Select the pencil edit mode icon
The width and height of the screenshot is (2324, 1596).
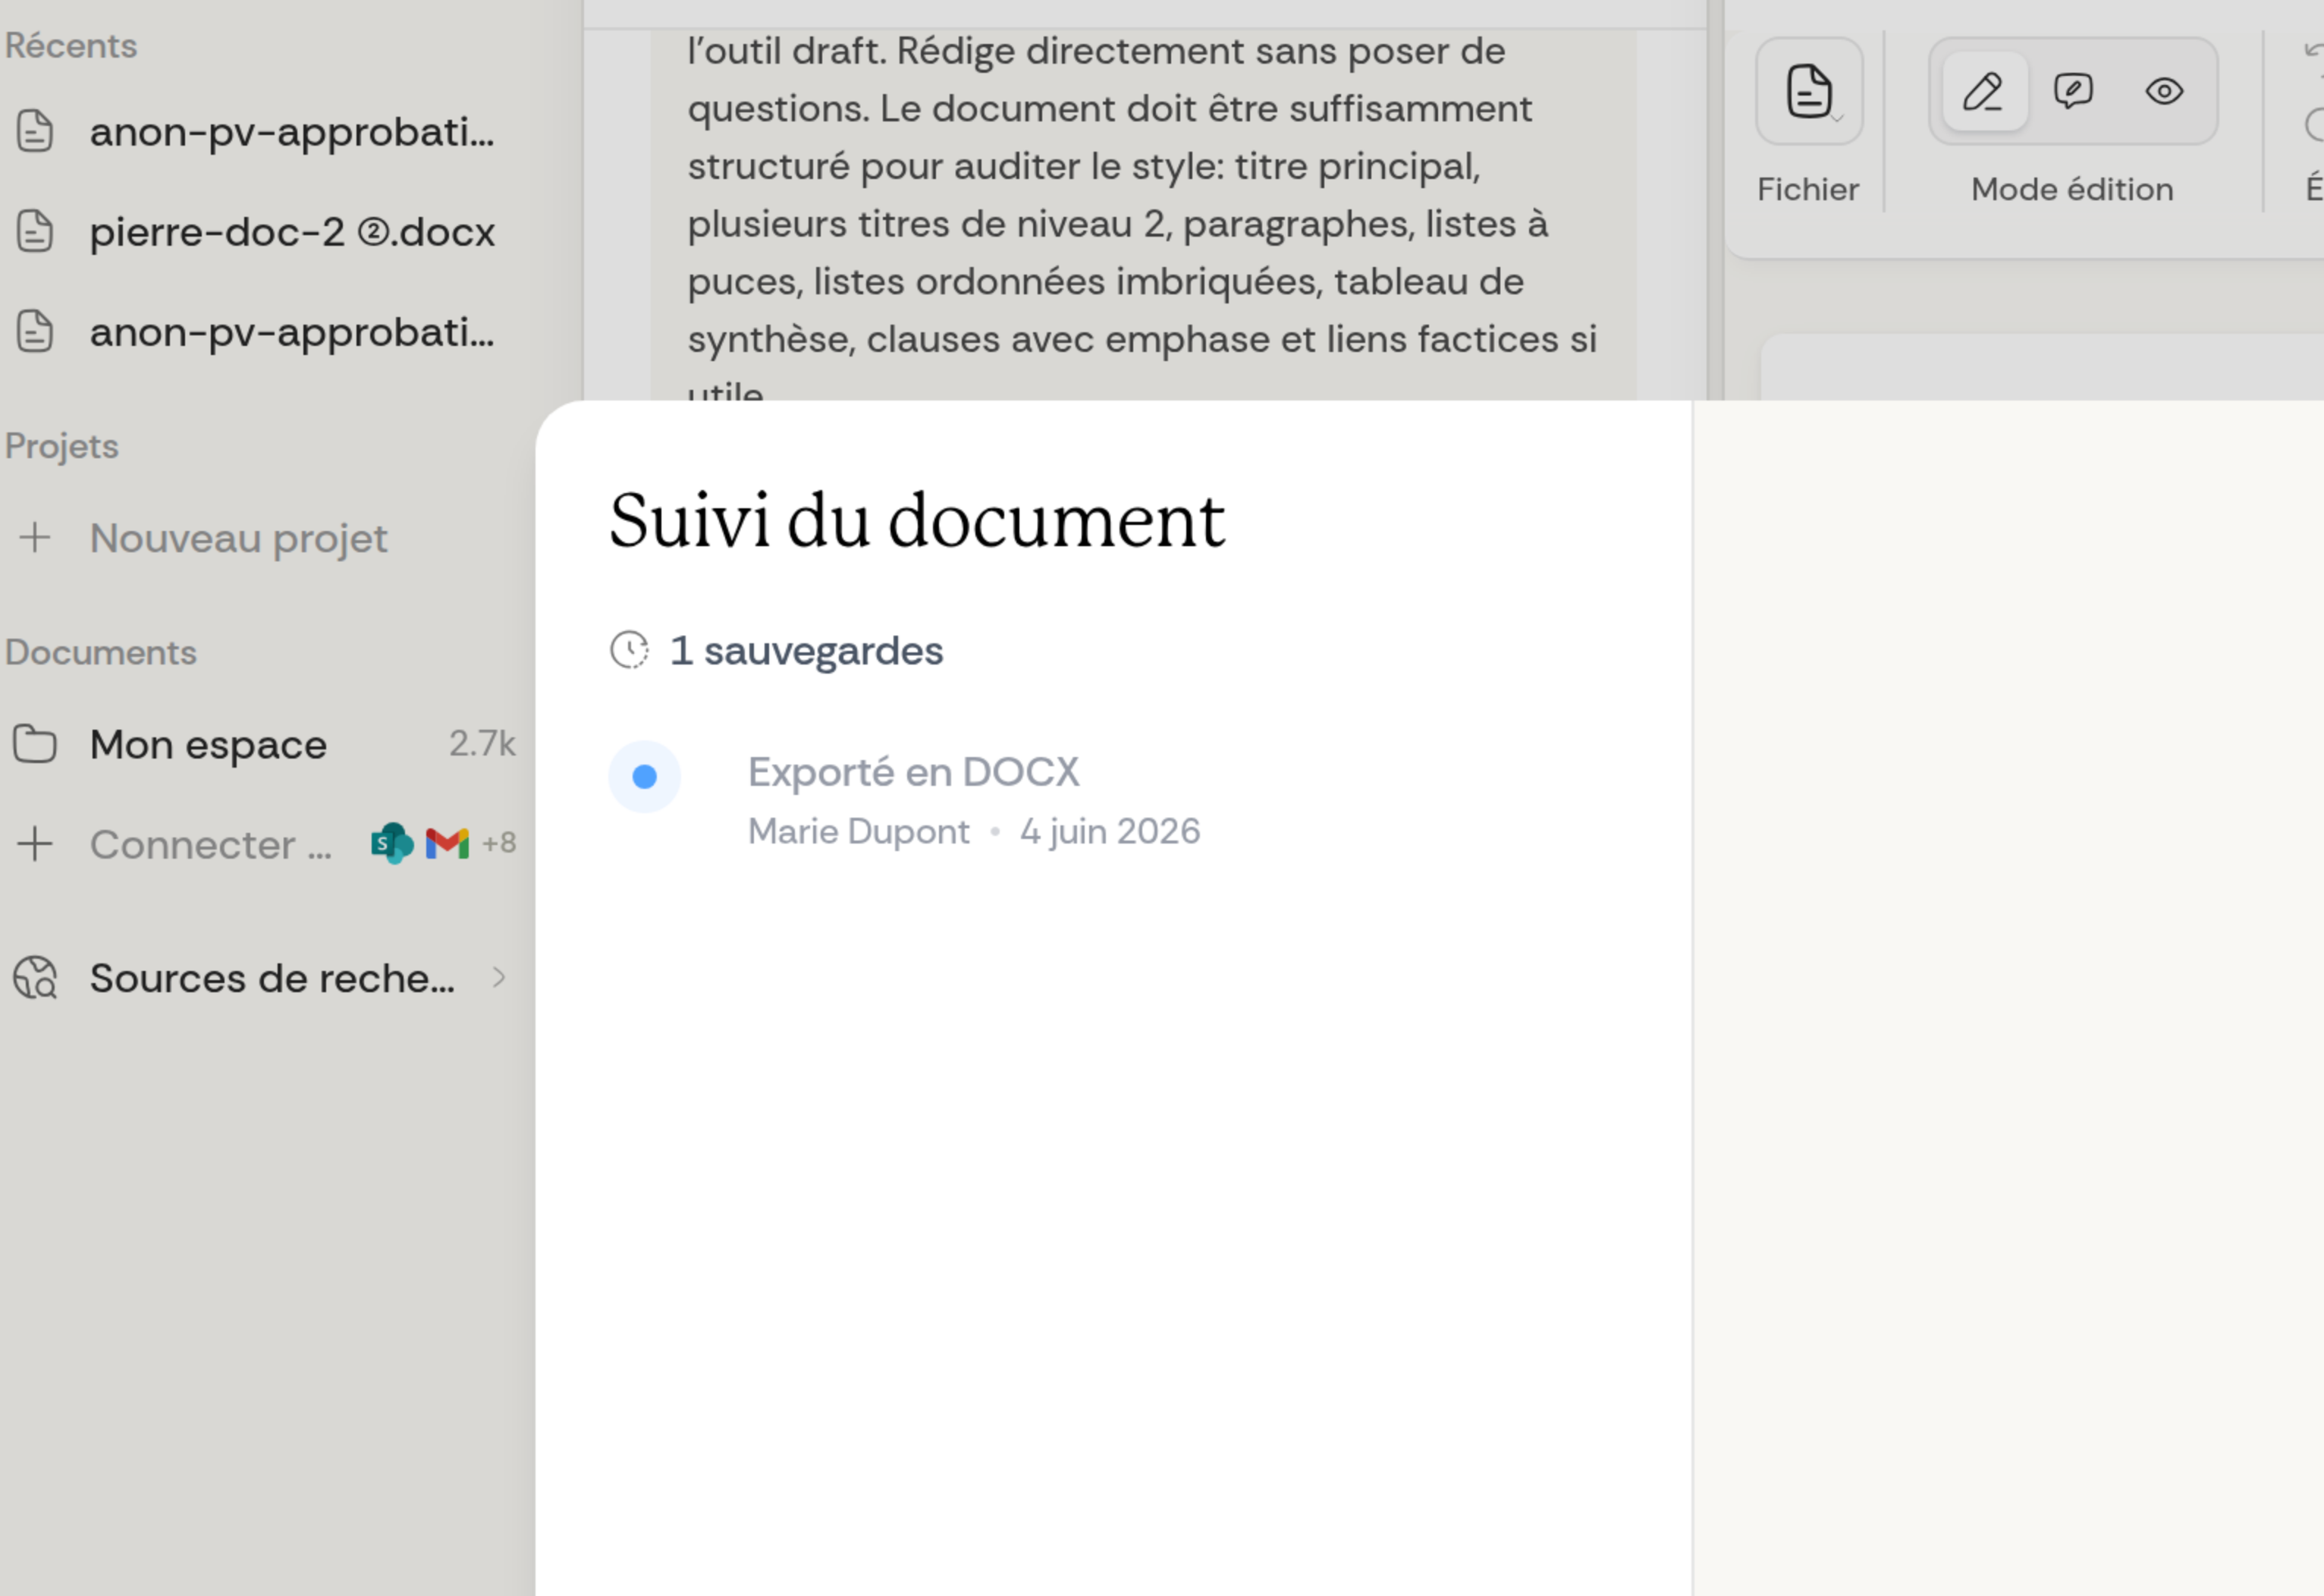click(1984, 91)
